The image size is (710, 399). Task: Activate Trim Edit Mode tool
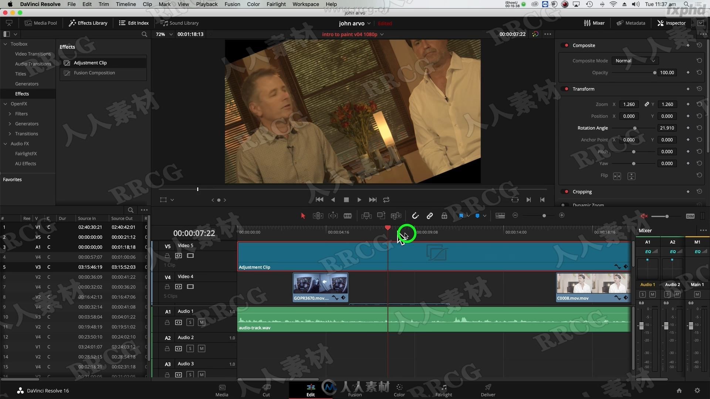(x=318, y=216)
